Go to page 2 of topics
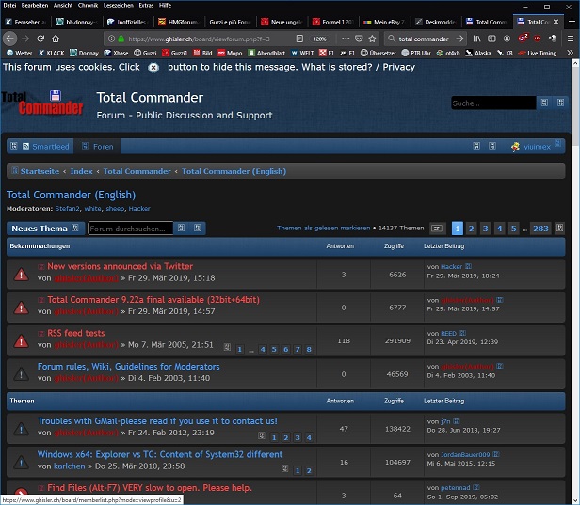The image size is (580, 505). pos(471,229)
